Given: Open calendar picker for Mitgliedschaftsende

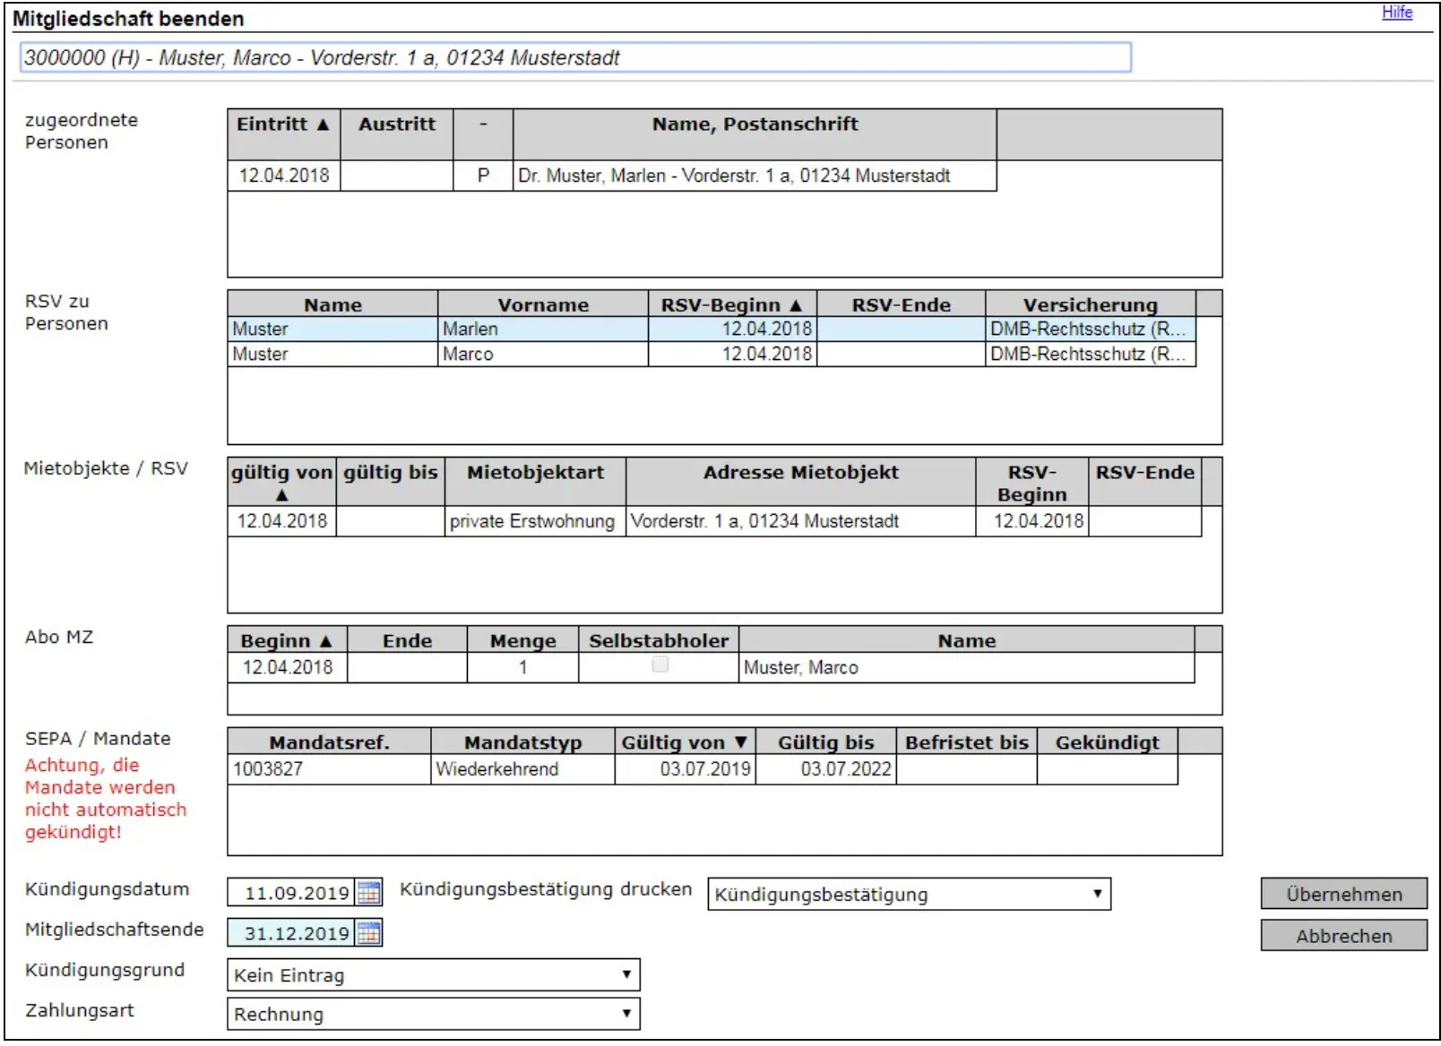Looking at the screenshot, I should coord(368,933).
